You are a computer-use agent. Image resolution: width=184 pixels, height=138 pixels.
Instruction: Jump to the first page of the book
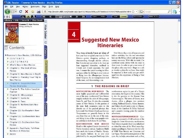[x=44, y=17]
